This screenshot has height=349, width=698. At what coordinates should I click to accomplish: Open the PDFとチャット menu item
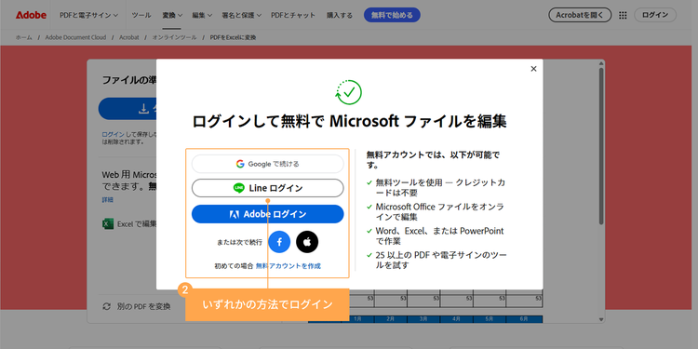293,15
